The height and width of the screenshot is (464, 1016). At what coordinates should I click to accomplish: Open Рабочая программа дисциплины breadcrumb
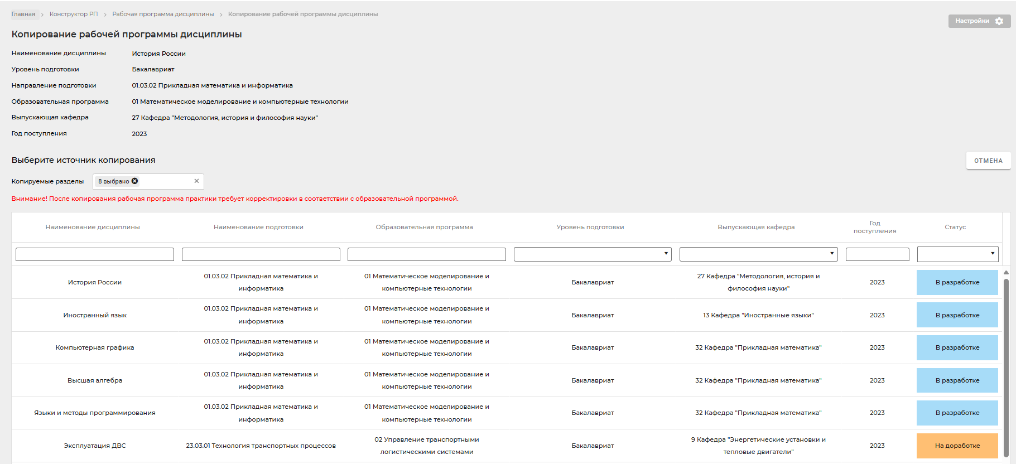pos(163,14)
